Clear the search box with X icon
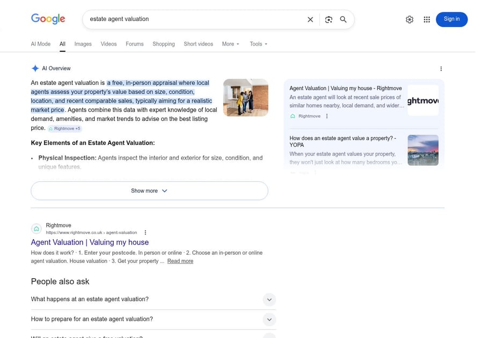 pos(310,20)
